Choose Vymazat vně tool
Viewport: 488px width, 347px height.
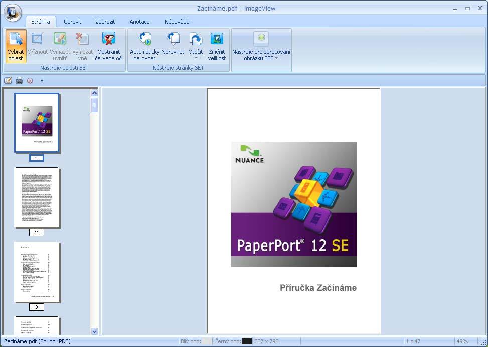(x=82, y=46)
